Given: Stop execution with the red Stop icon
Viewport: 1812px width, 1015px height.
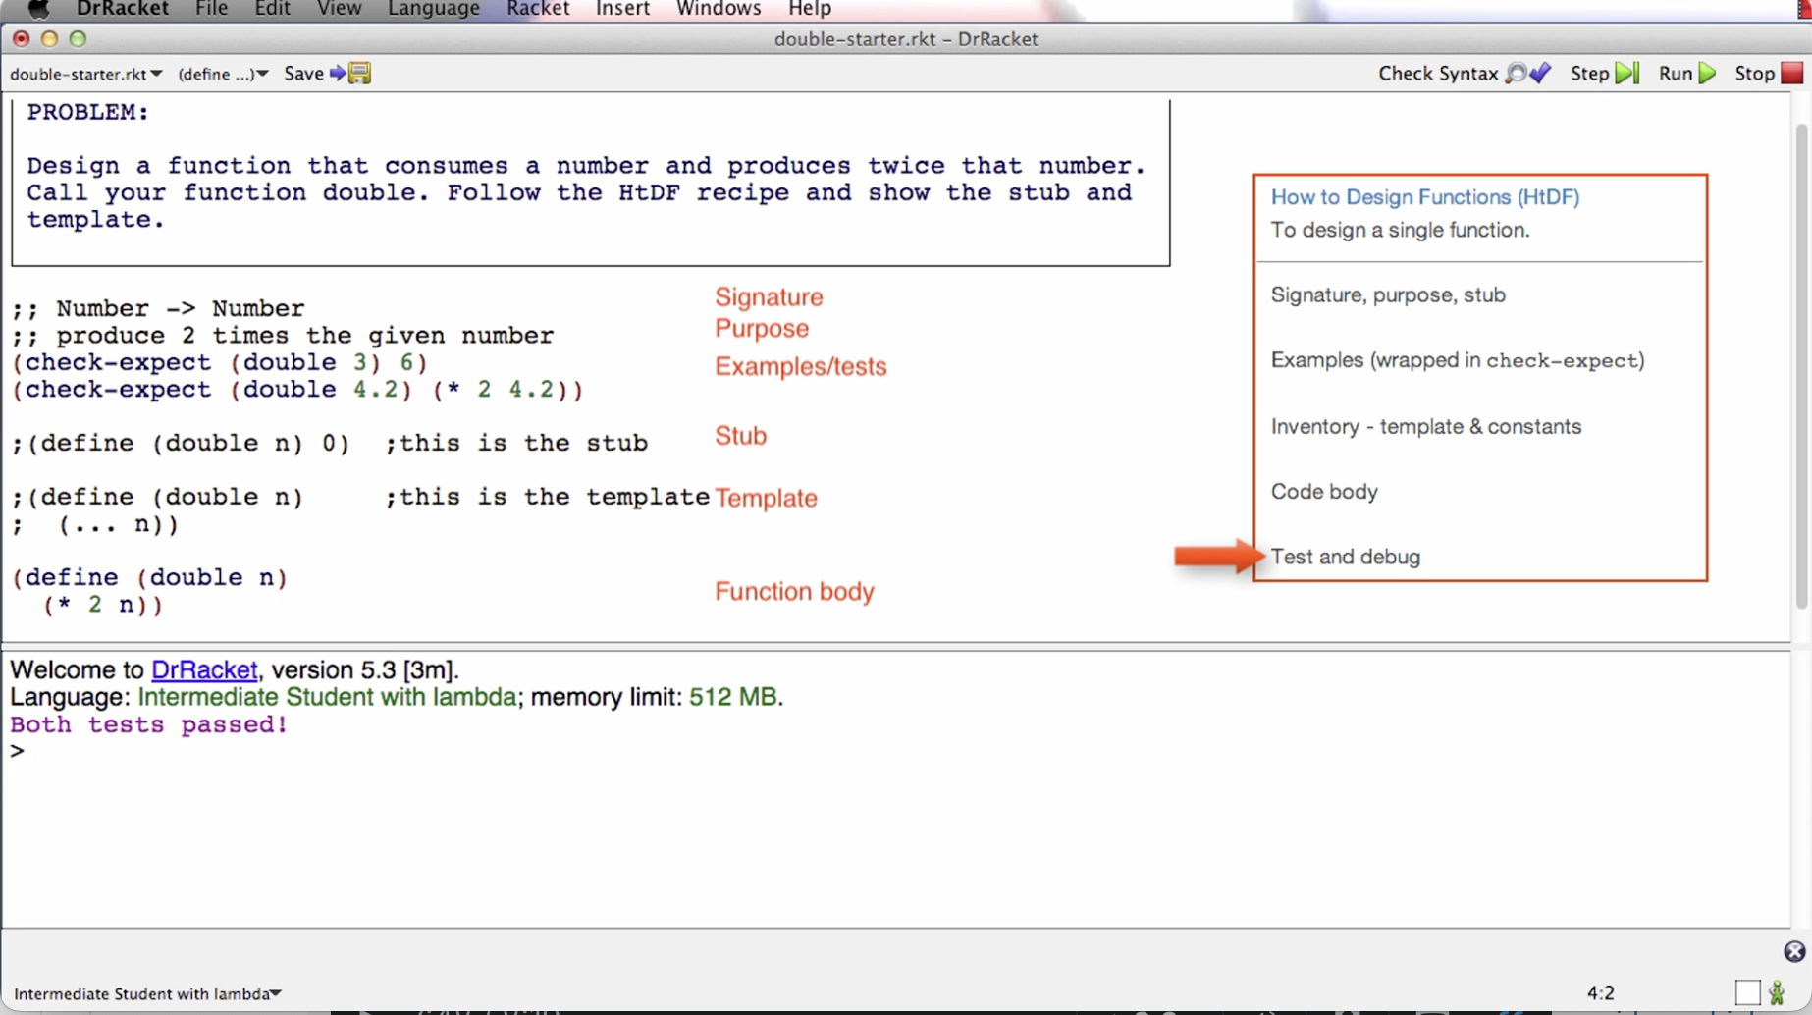Looking at the screenshot, I should 1792,73.
